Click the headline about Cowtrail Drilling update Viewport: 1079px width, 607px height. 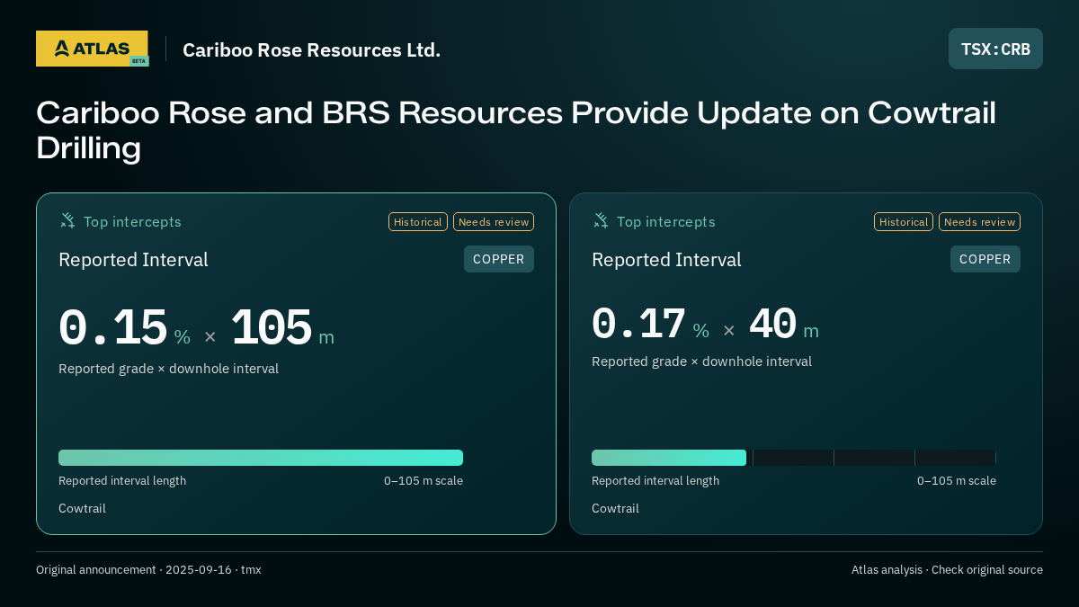tap(516, 129)
